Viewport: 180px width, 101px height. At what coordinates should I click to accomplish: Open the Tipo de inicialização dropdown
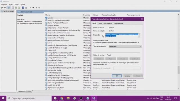pos(125,46)
